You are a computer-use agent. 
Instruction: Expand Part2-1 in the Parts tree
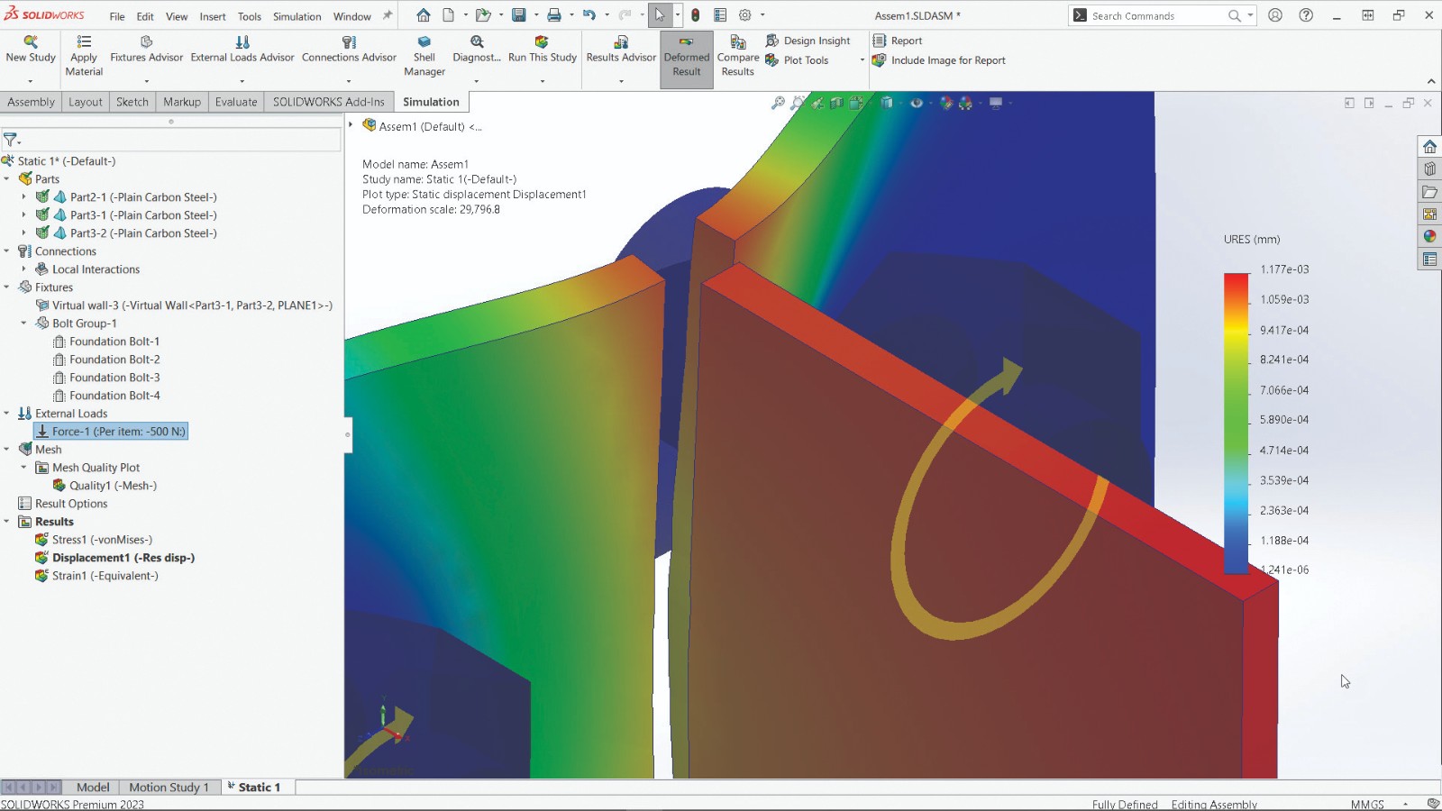click(x=24, y=197)
